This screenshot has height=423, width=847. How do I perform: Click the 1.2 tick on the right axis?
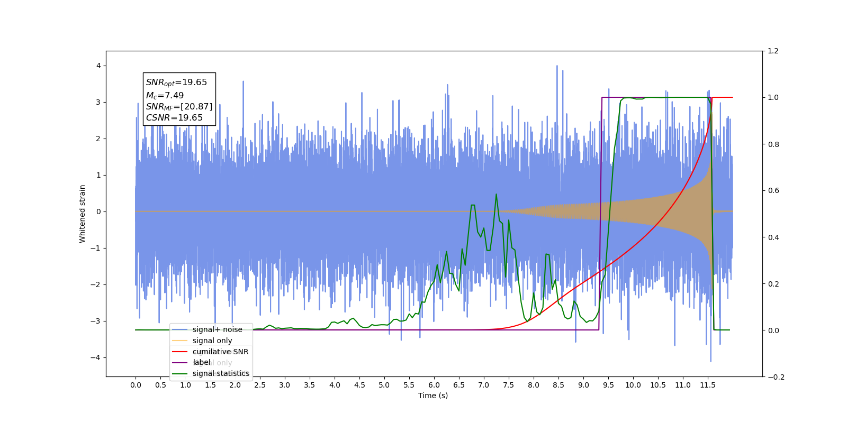coord(773,51)
